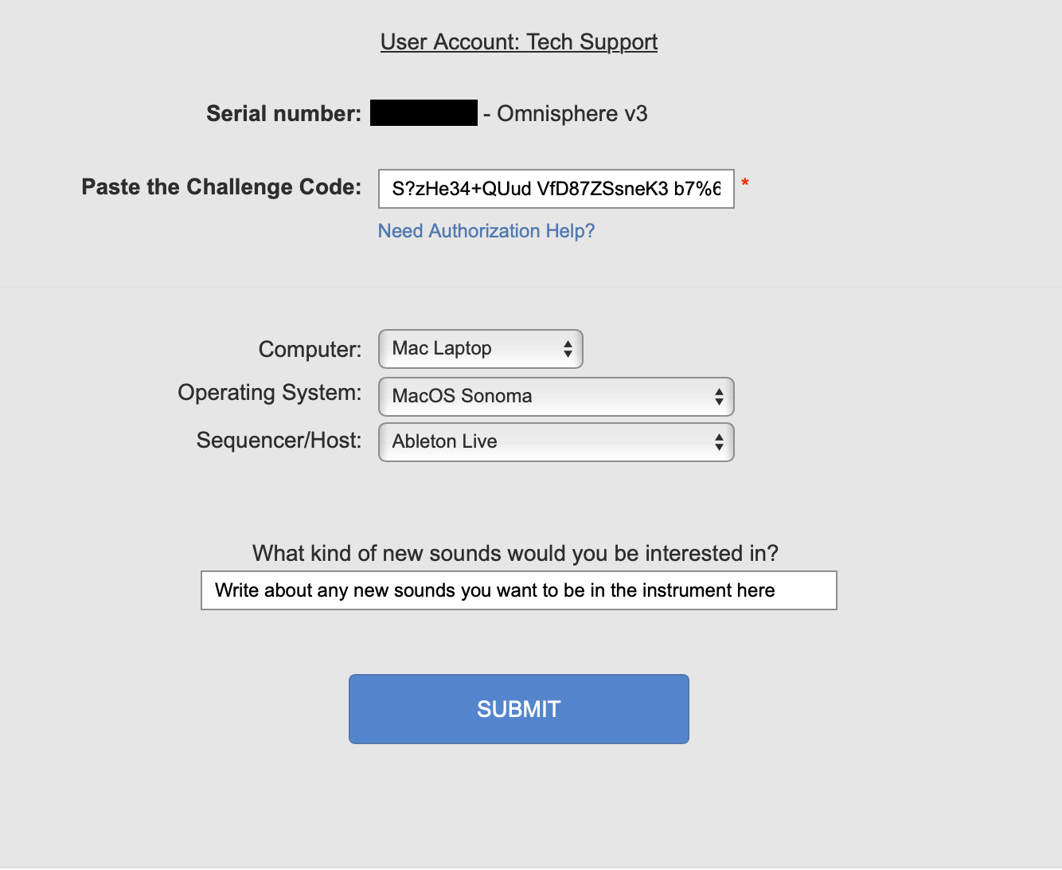Click the "Omnisphere v3" product text
This screenshot has width=1062, height=870.
point(572,114)
